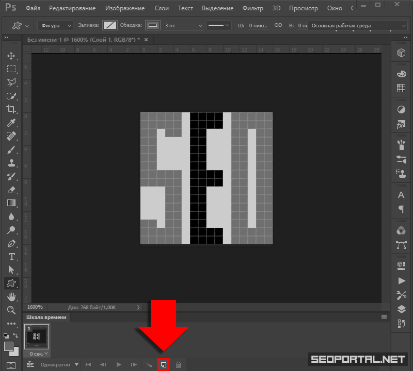Select the Move tool
413x371 pixels.
[x=11, y=56]
